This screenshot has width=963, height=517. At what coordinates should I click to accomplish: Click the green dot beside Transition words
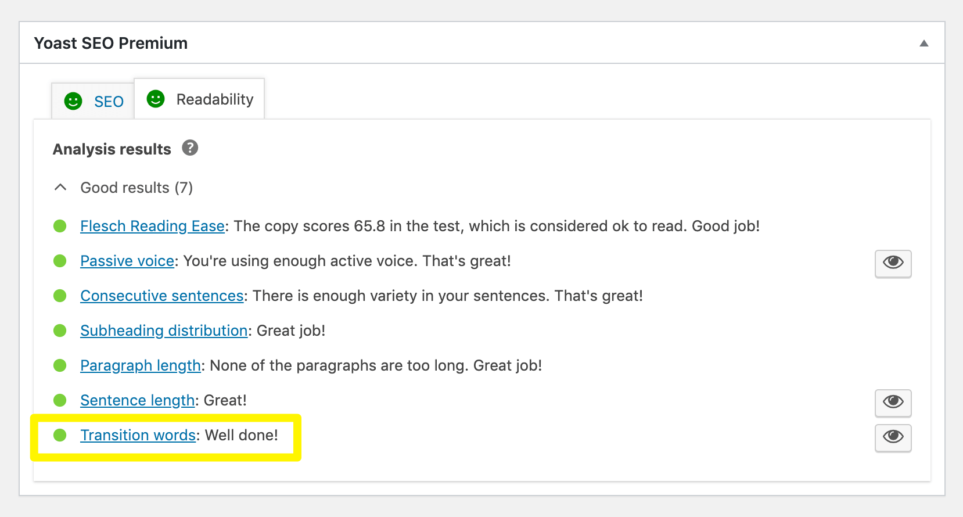60,435
